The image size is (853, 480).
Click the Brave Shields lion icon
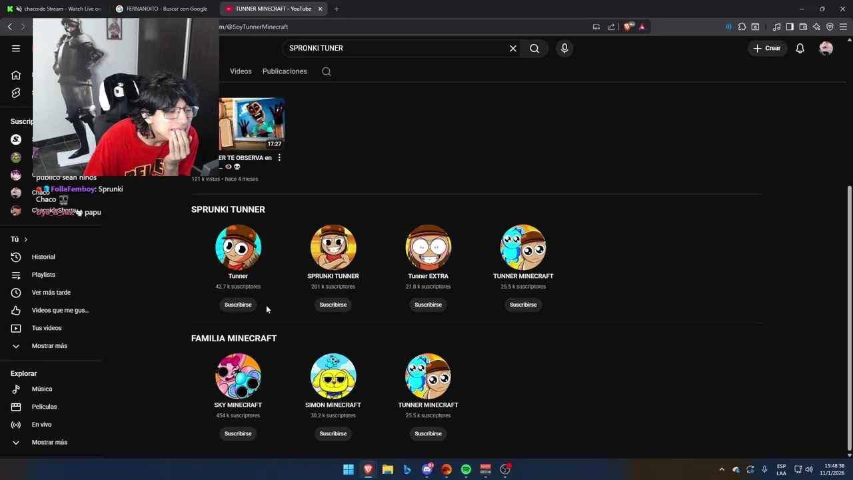pyautogui.click(x=628, y=27)
